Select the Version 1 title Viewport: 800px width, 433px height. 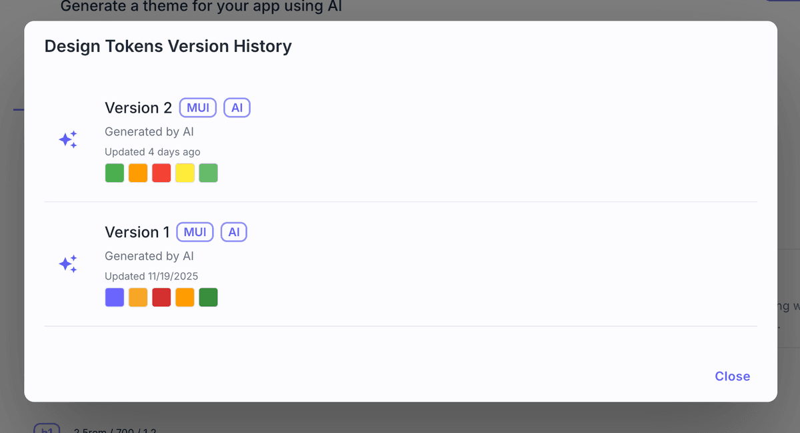pyautogui.click(x=137, y=232)
